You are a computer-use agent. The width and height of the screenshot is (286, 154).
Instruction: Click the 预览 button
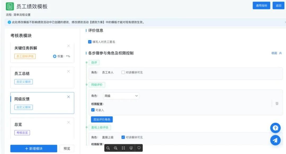(67, 148)
